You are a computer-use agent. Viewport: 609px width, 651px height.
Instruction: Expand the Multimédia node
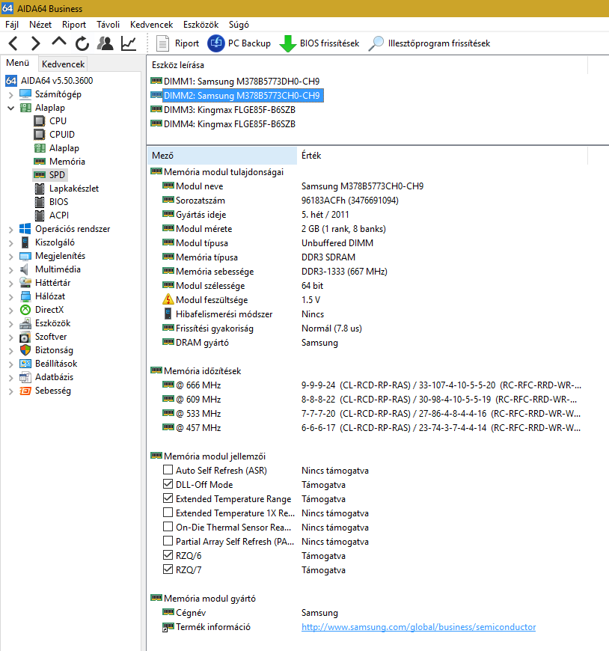10,270
